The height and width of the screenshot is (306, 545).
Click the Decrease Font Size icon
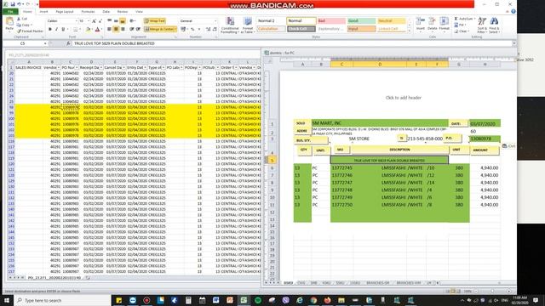pyautogui.click(x=100, y=21)
